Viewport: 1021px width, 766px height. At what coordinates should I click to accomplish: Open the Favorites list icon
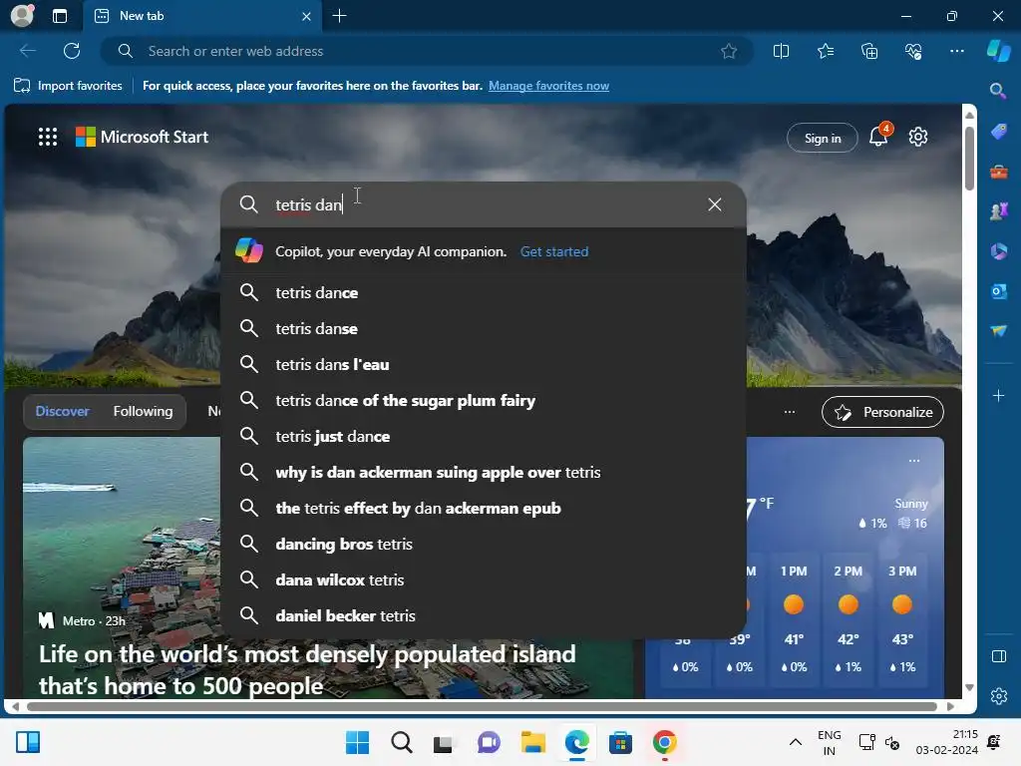click(x=825, y=51)
